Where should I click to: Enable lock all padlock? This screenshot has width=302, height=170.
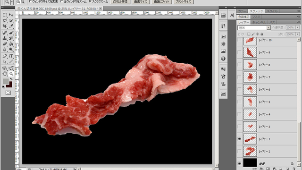click(x=262, y=34)
